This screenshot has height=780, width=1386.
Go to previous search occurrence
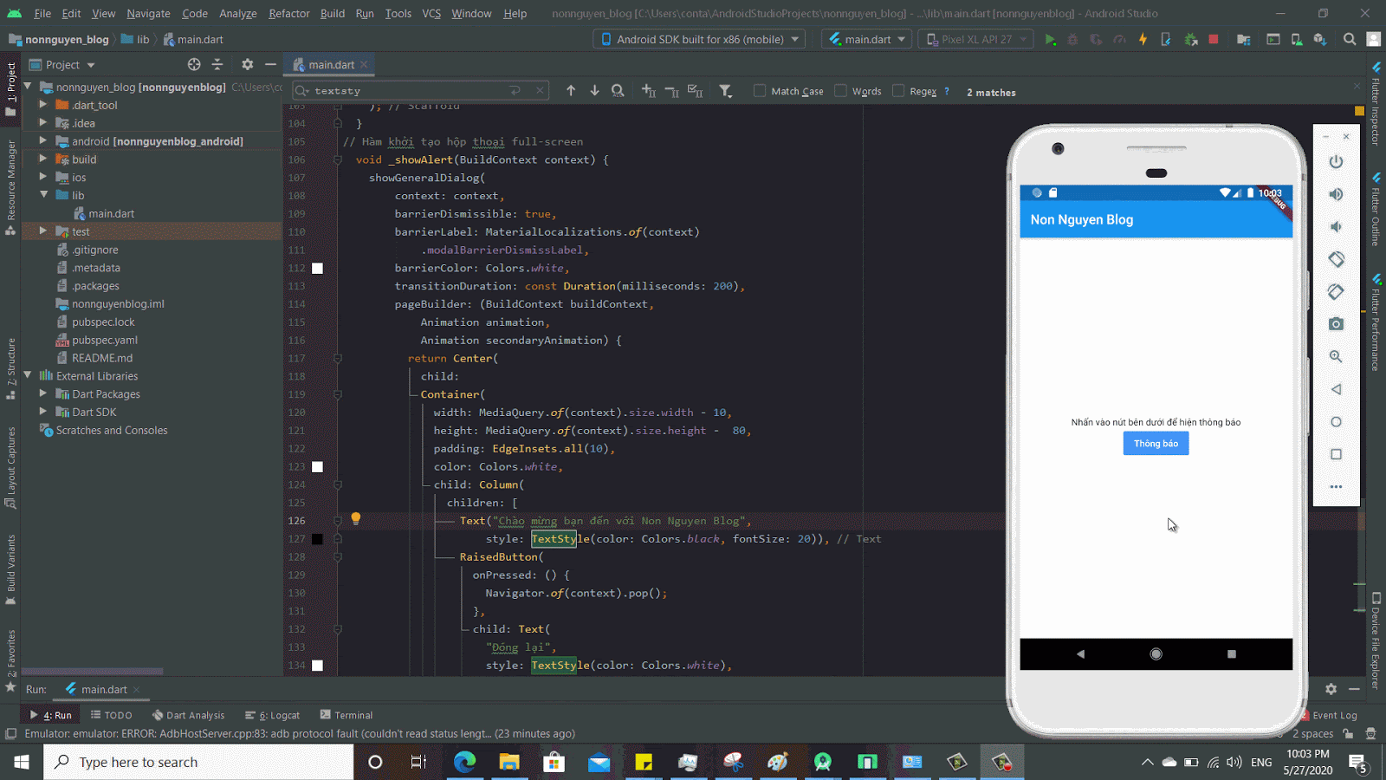[x=571, y=90]
